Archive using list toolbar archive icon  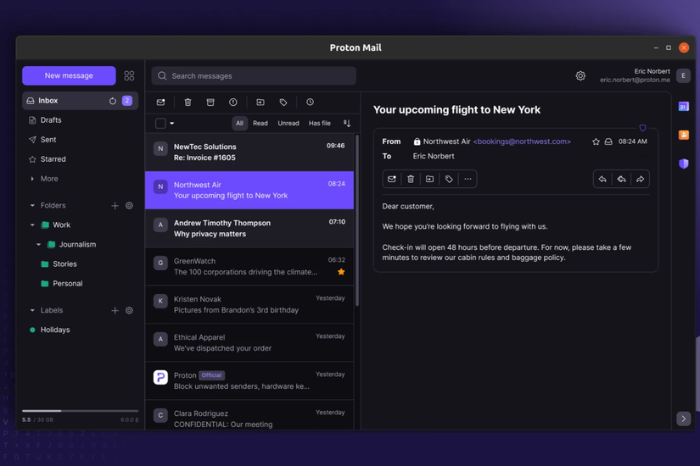click(x=210, y=103)
